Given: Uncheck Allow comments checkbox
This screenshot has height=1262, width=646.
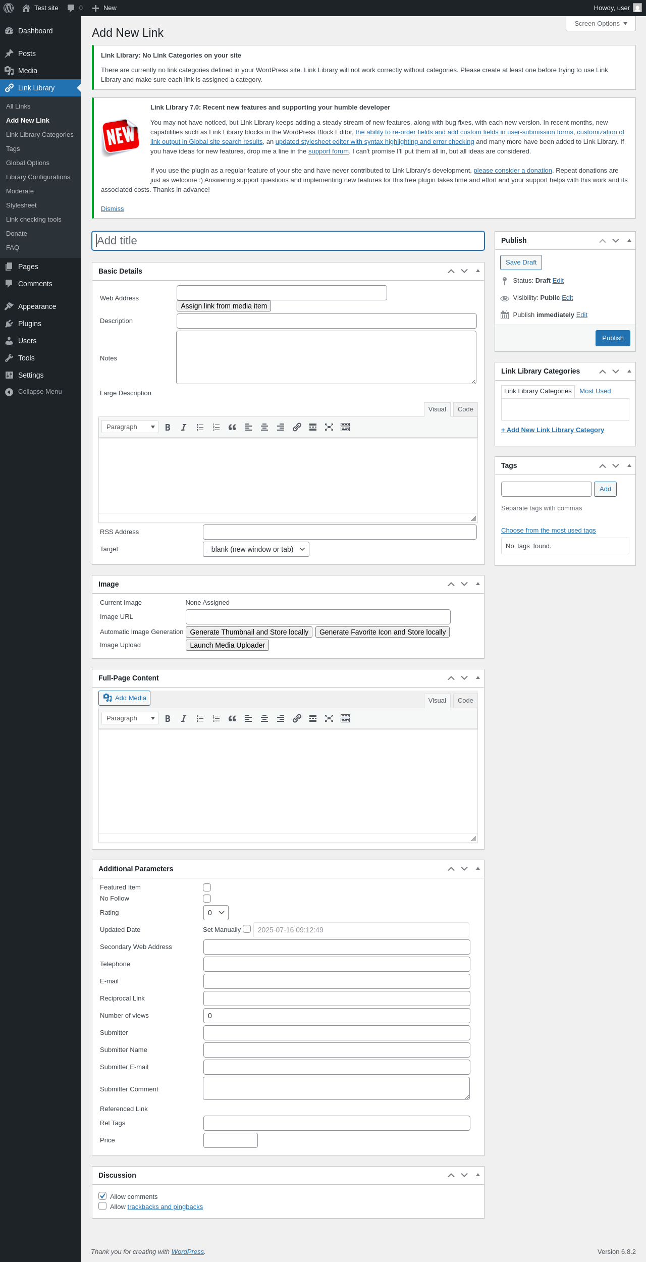Looking at the screenshot, I should [x=102, y=1196].
